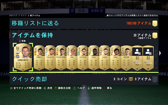
Task: Click the gold card icon beside 30 アイテム
Action: click(x=155, y=35)
